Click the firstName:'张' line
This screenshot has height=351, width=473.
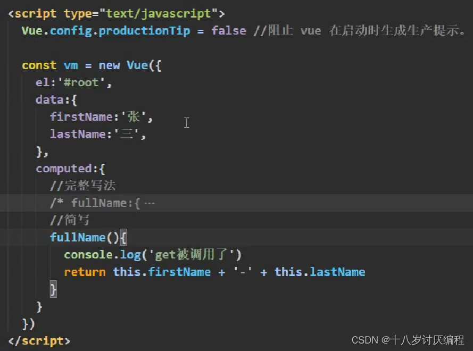tap(101, 117)
